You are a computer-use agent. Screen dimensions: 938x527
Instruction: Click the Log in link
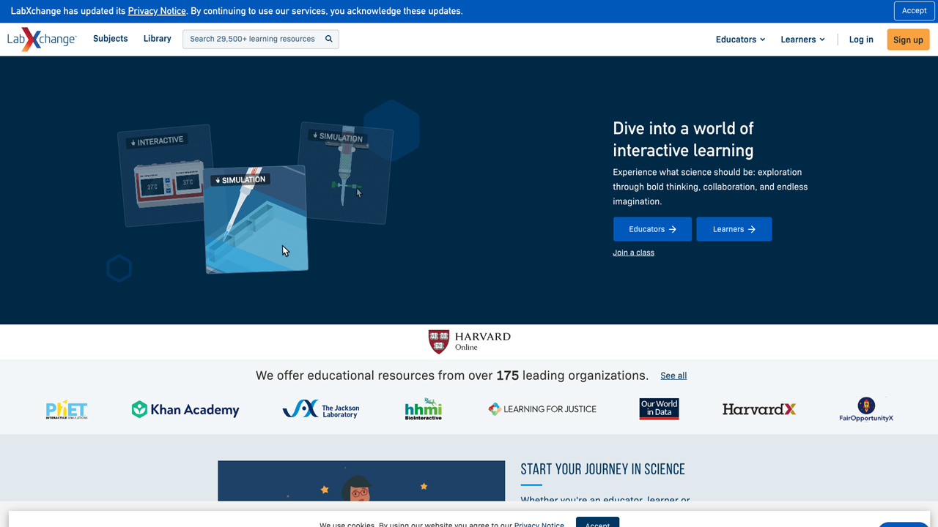(x=861, y=40)
